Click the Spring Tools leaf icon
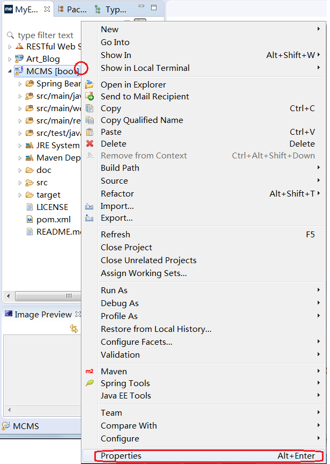Viewport: 330px width, 464px height. (89, 383)
